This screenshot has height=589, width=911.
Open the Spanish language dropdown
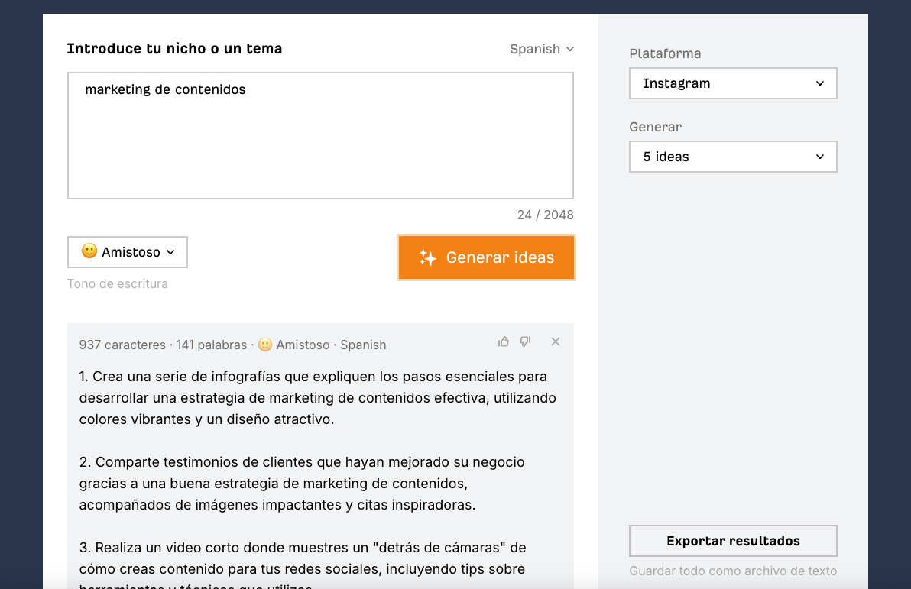pyautogui.click(x=542, y=49)
